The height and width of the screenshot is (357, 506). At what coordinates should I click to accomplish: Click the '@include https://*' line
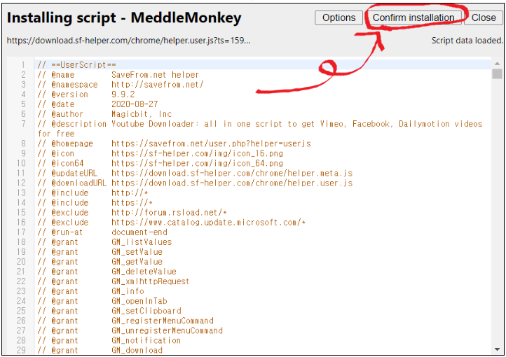click(95, 203)
